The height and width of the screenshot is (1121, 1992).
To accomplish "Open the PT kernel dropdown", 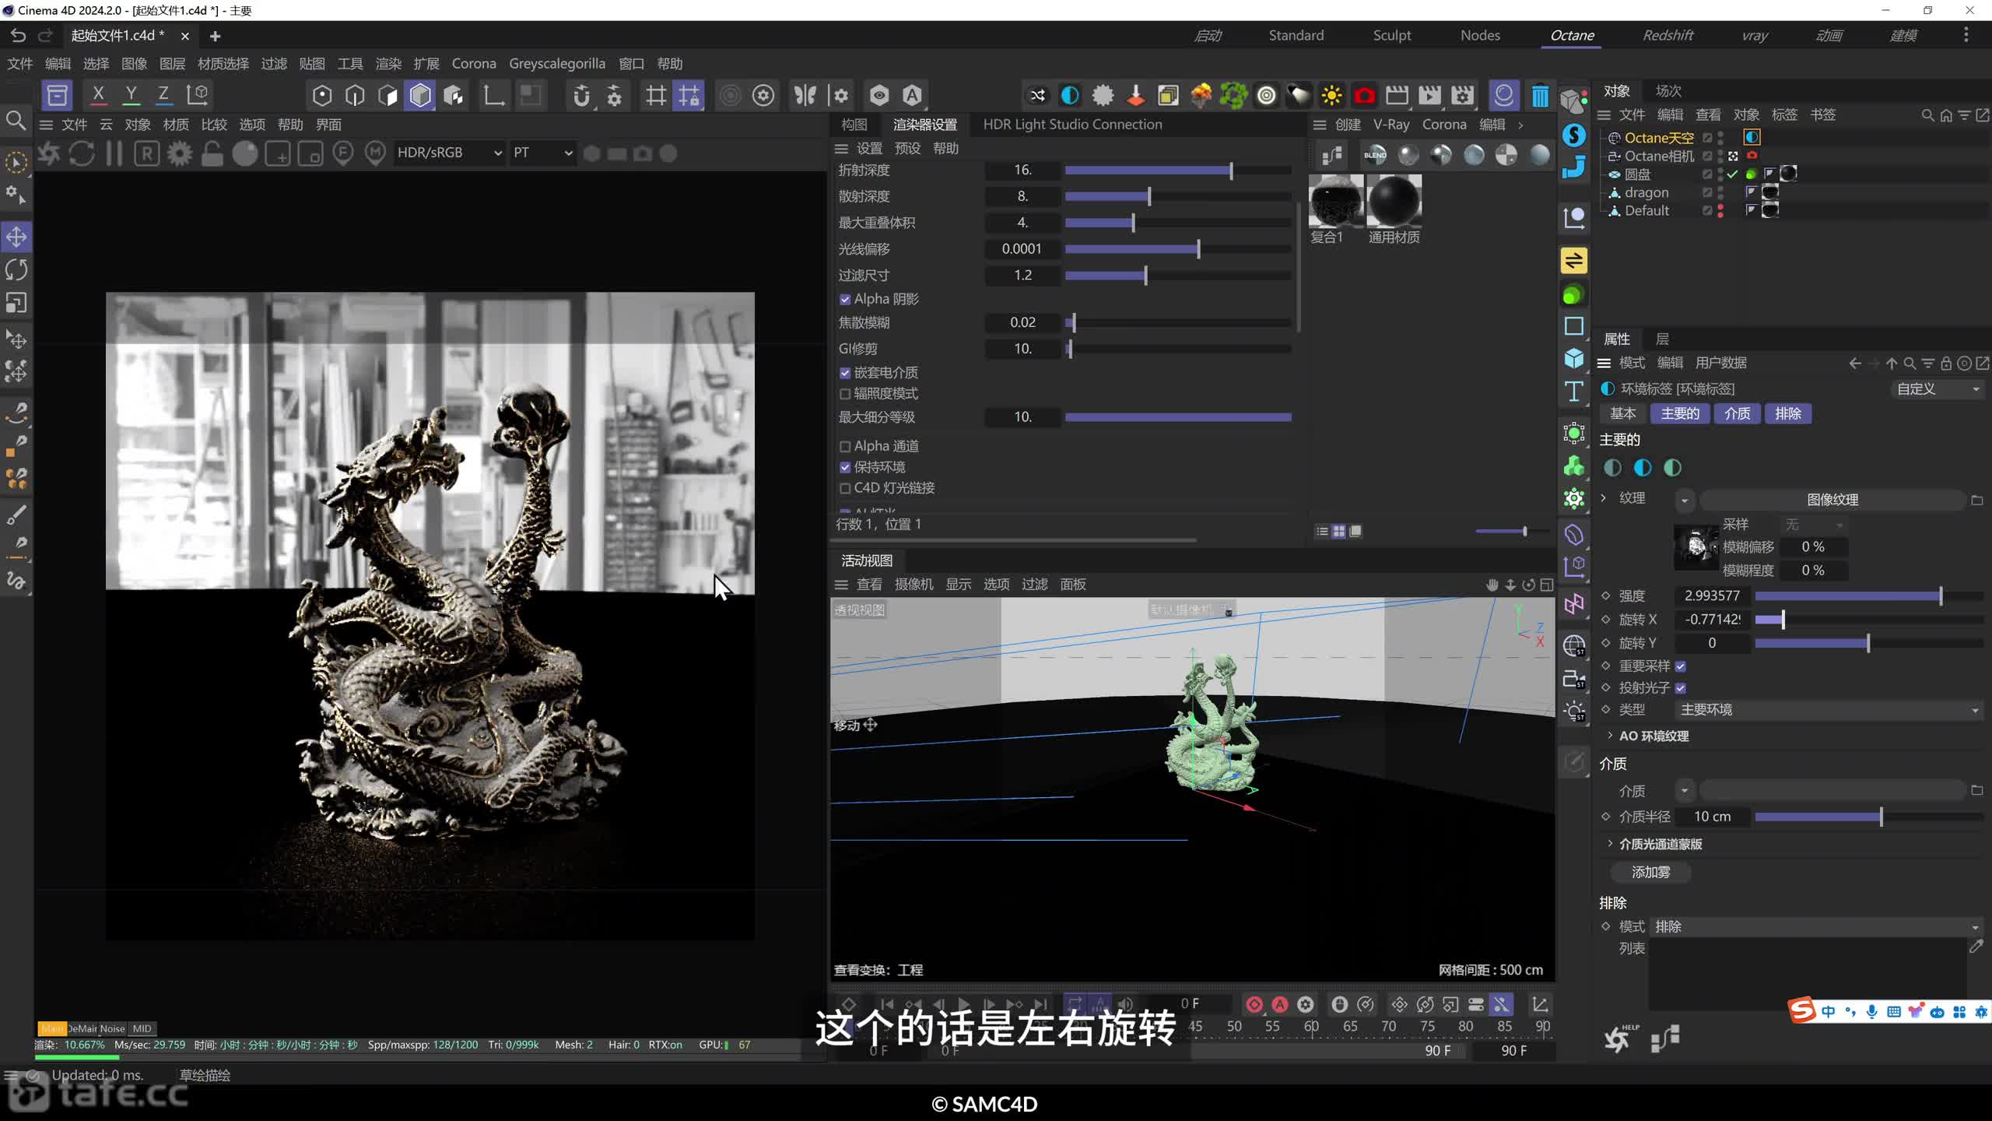I will coord(542,153).
